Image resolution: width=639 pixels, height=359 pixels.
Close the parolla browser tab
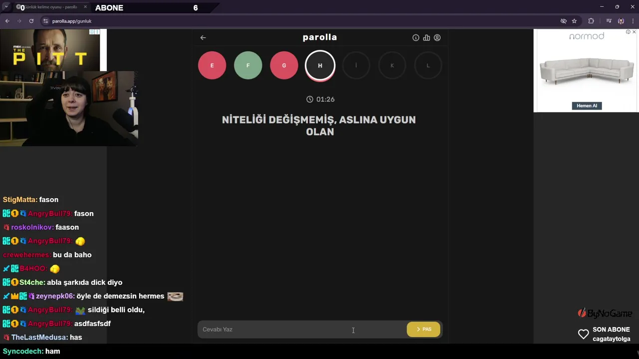[x=85, y=7]
